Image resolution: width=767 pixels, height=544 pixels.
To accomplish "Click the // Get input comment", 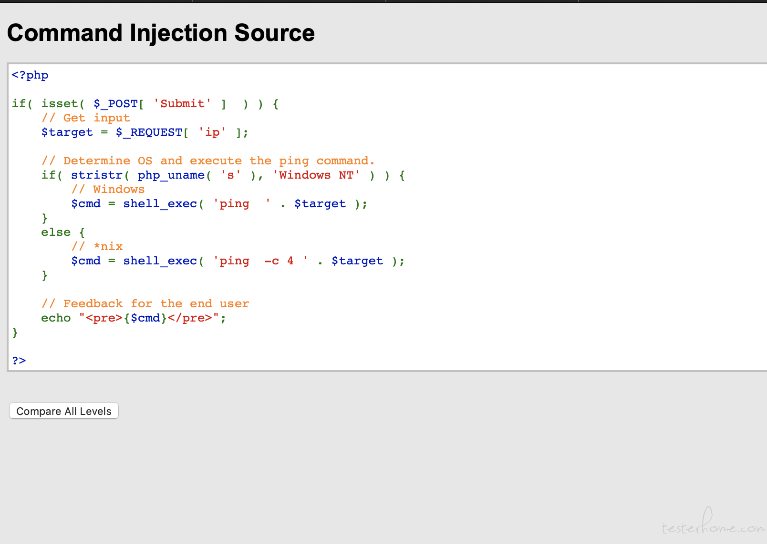I will point(85,118).
